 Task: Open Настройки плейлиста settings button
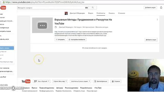coord(77,40)
